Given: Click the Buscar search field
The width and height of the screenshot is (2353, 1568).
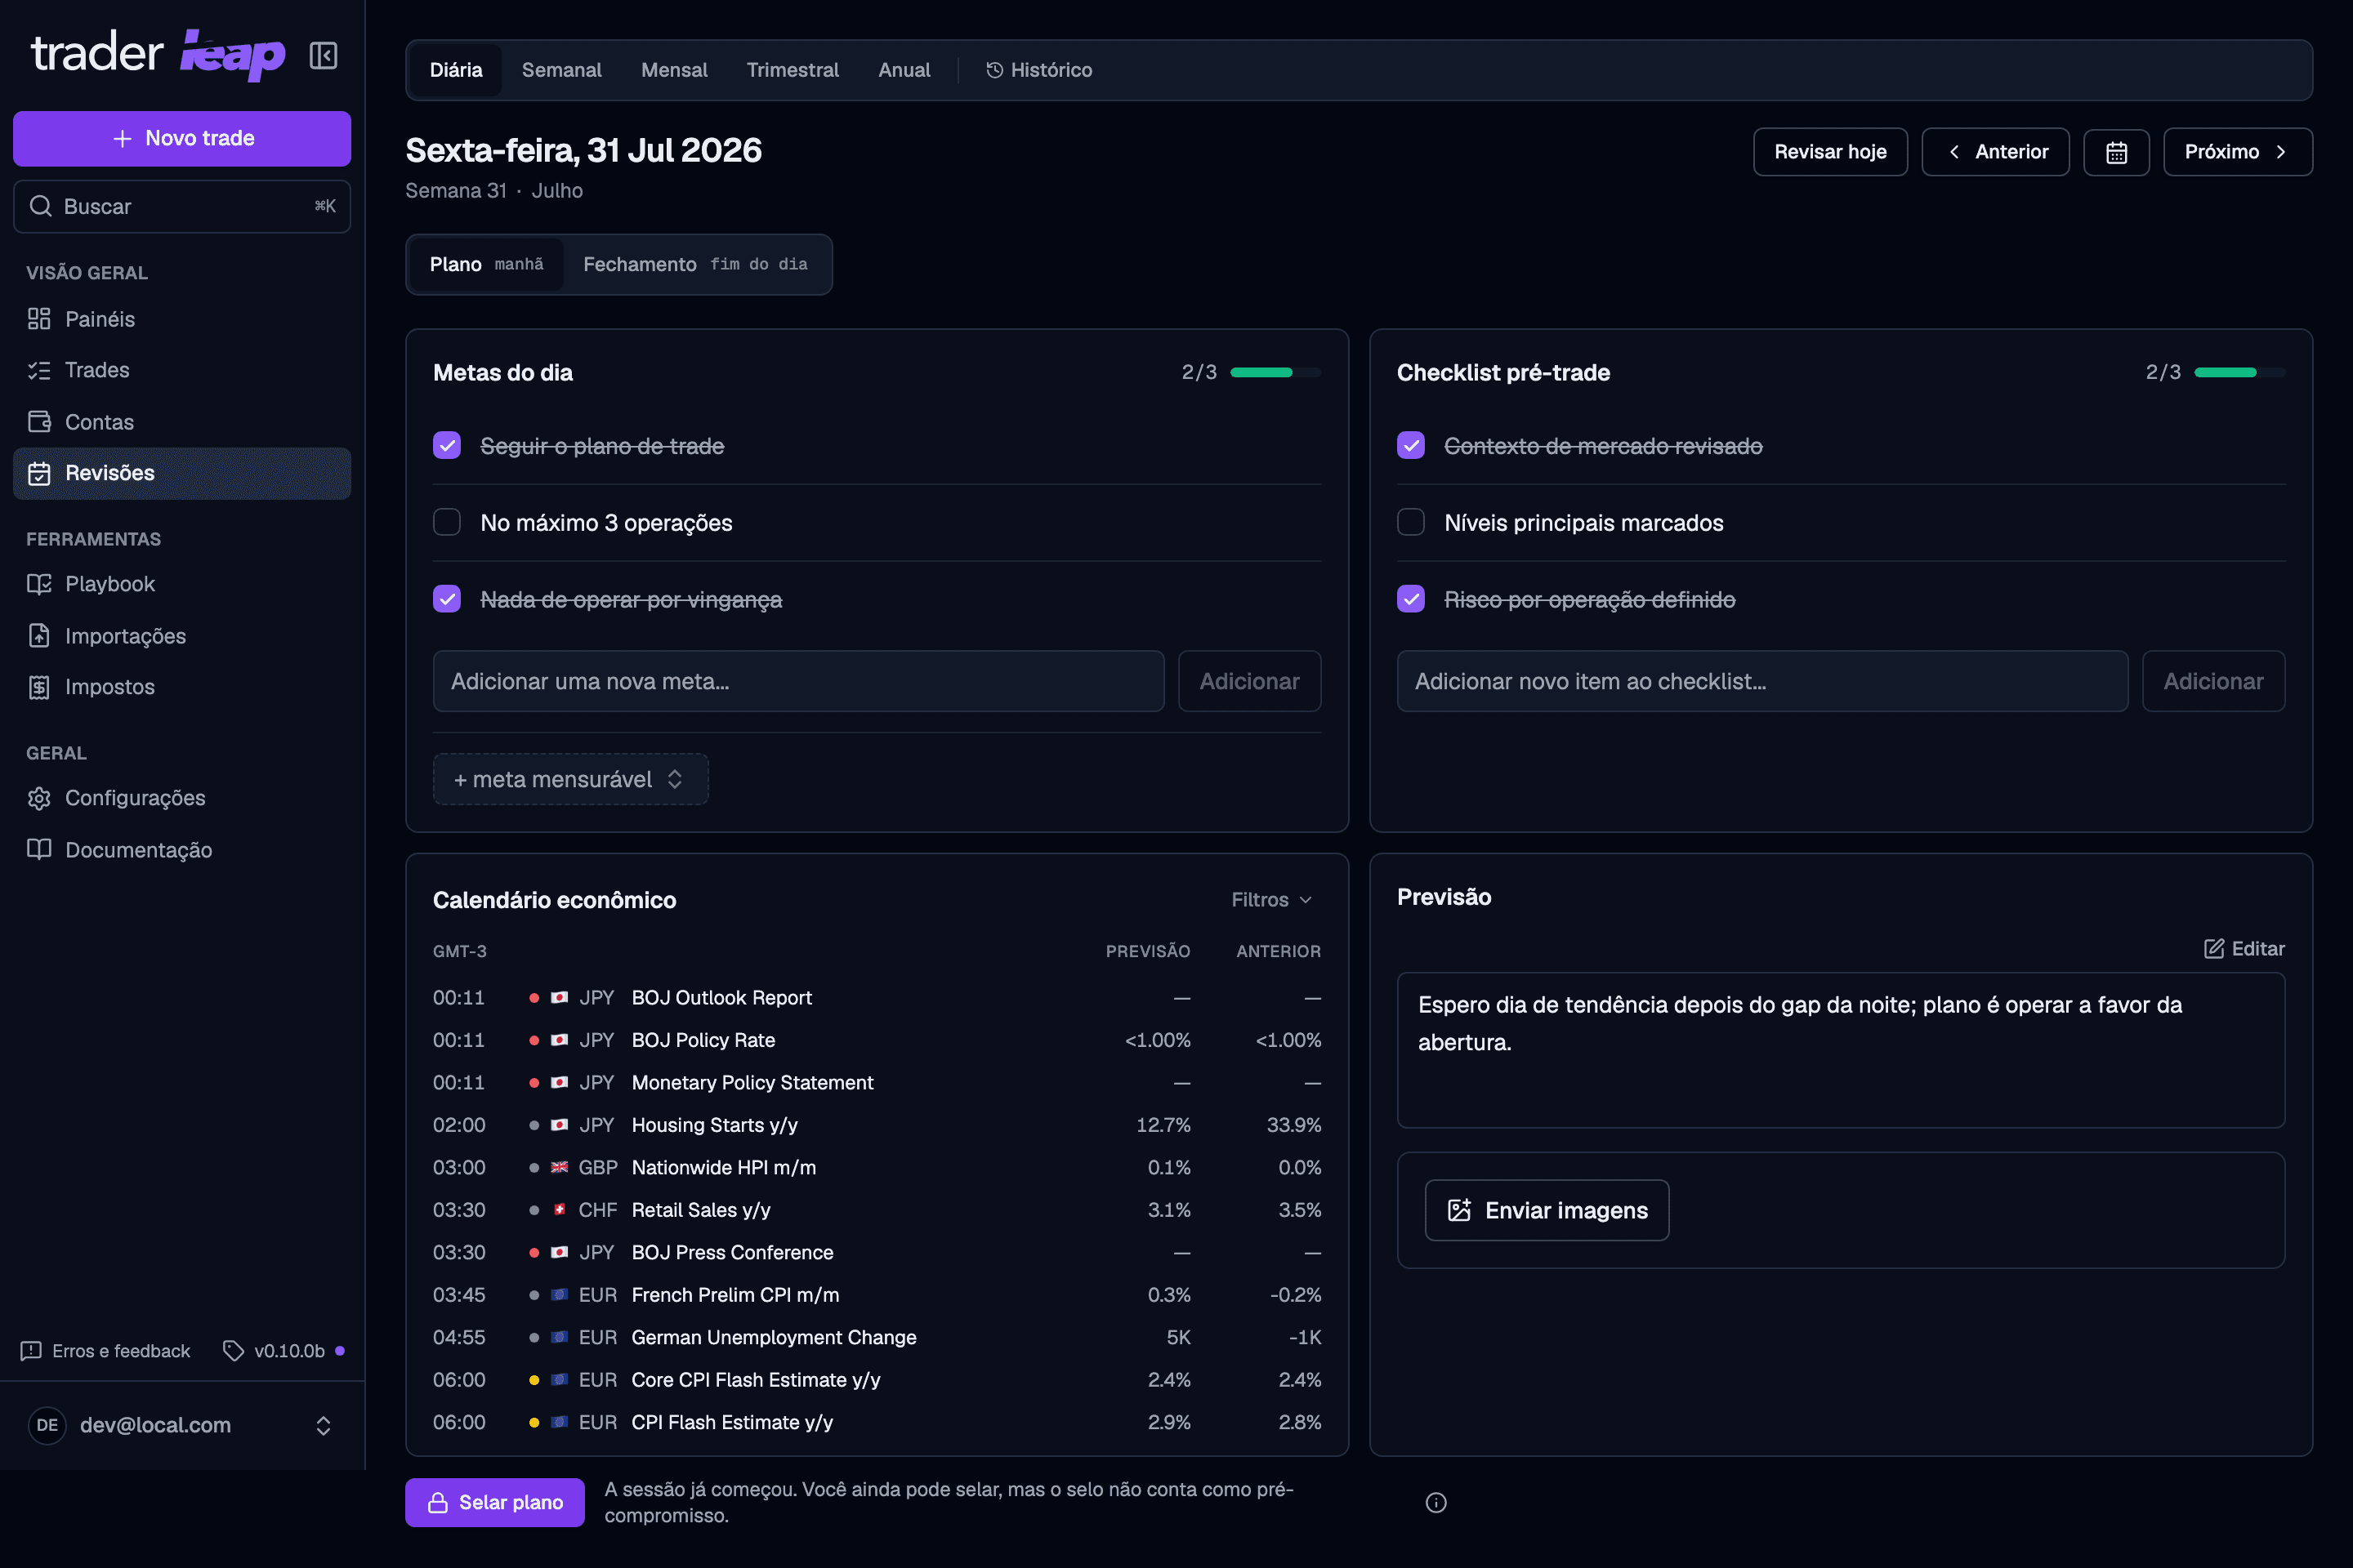Looking at the screenshot, I should [182, 206].
